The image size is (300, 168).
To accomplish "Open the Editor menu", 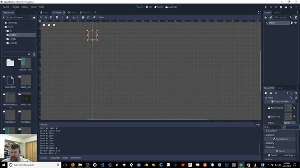I will (x=34, y=7).
